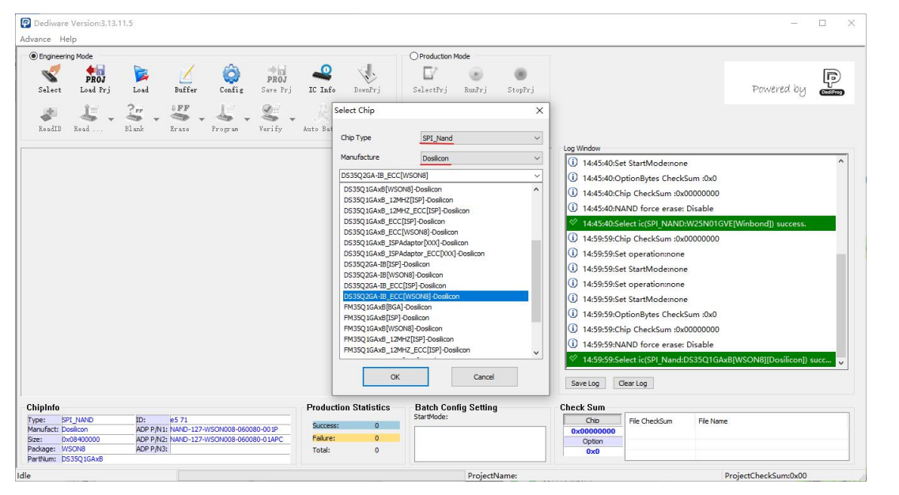Click the Save Log button
Viewport: 899px width, 495px height.
pos(585,384)
